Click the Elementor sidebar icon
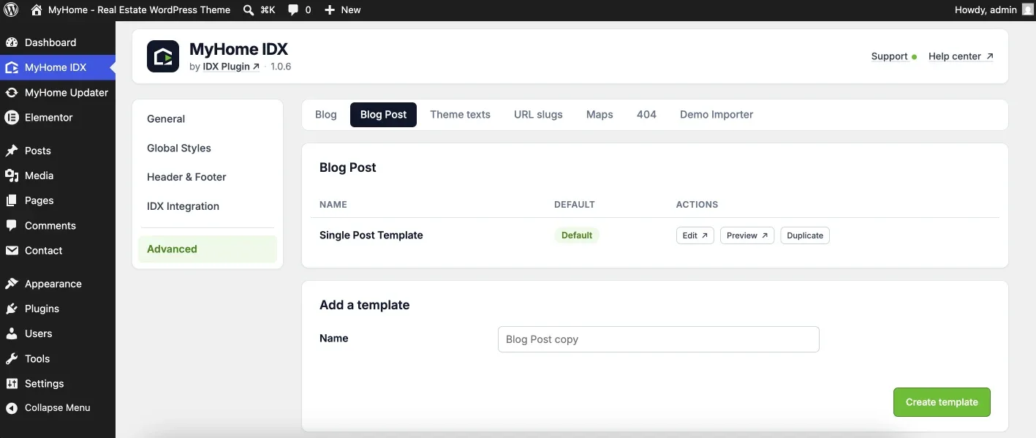Viewport: 1036px width, 438px height. pos(12,117)
